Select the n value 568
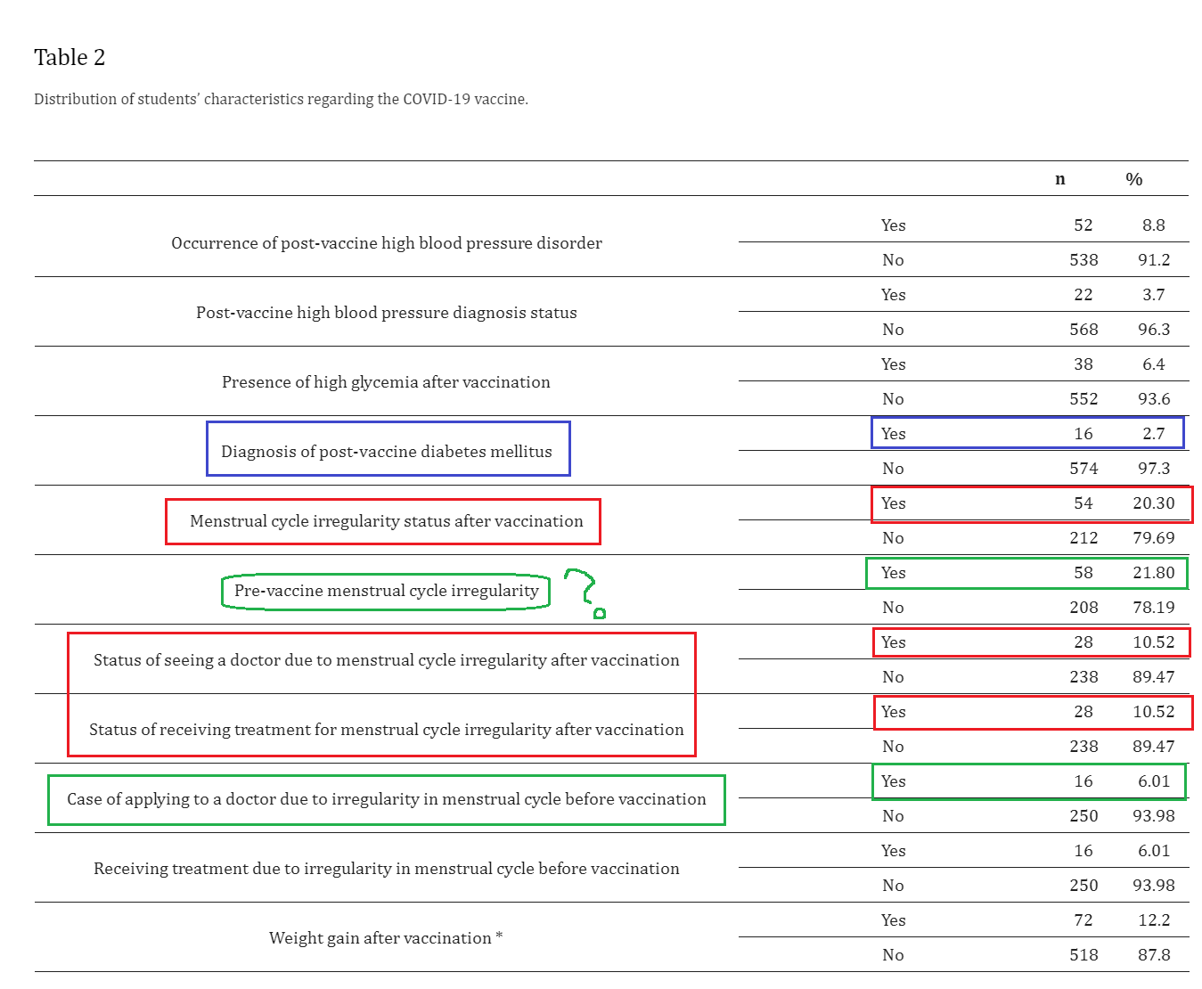This screenshot has width=1202, height=989. coord(1083,330)
